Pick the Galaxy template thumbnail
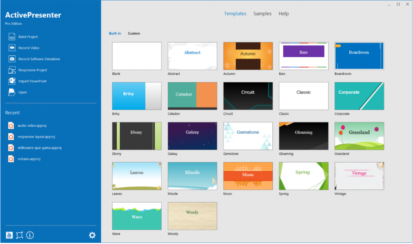Screen dimensions: 413x244 coord(192,136)
